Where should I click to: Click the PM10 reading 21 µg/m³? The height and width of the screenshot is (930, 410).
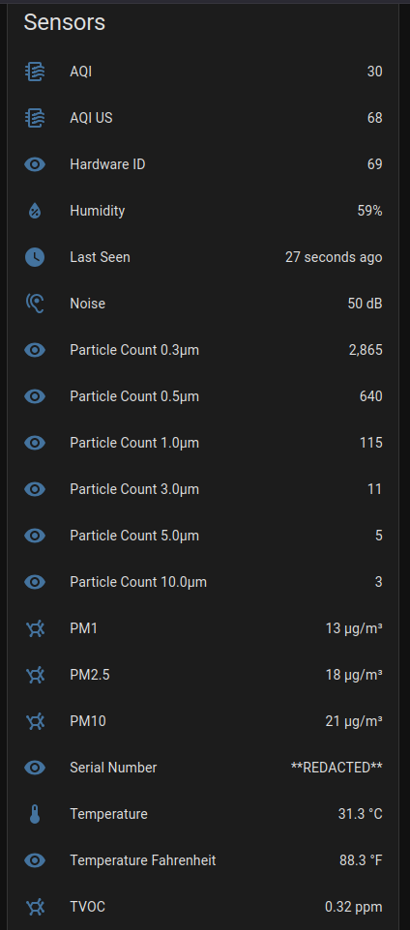tap(354, 721)
